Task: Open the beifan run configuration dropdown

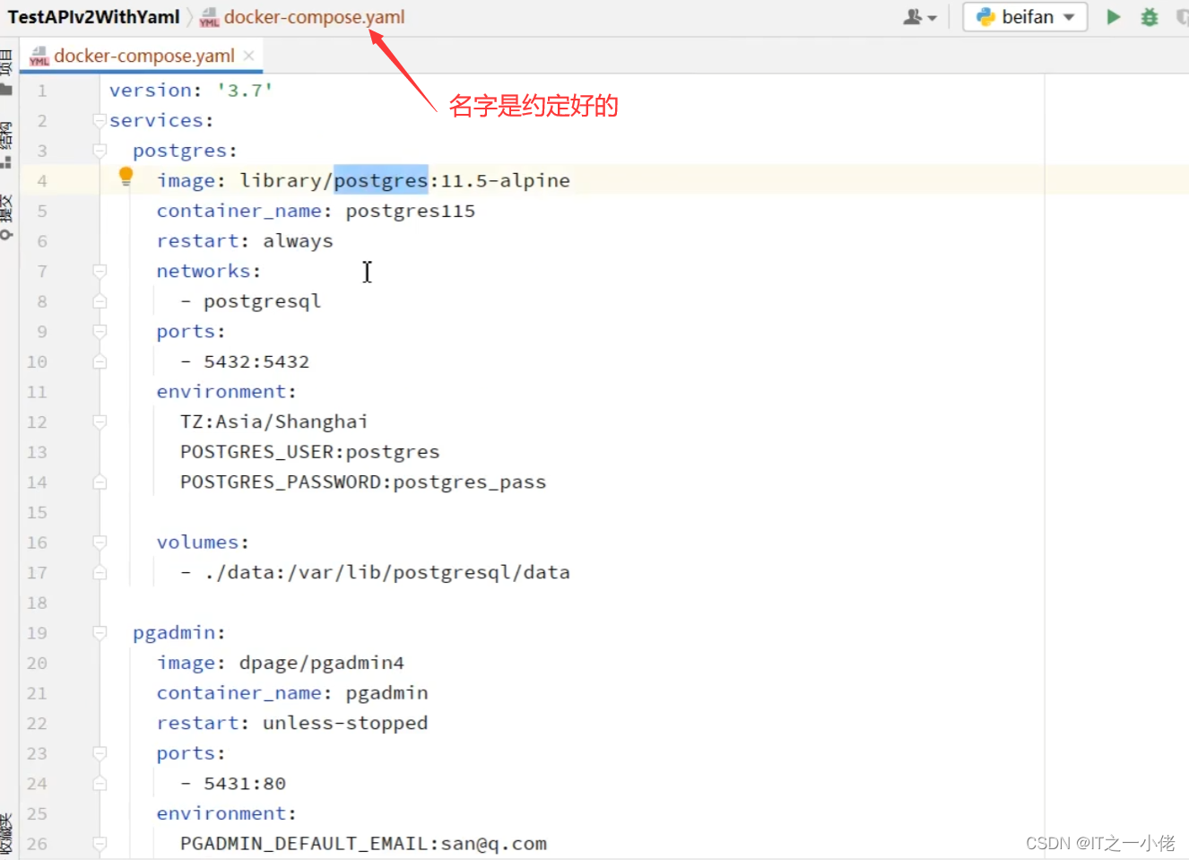Action: (1025, 17)
